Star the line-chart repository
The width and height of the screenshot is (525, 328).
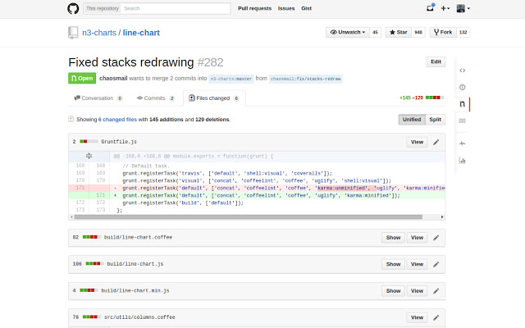(x=398, y=32)
